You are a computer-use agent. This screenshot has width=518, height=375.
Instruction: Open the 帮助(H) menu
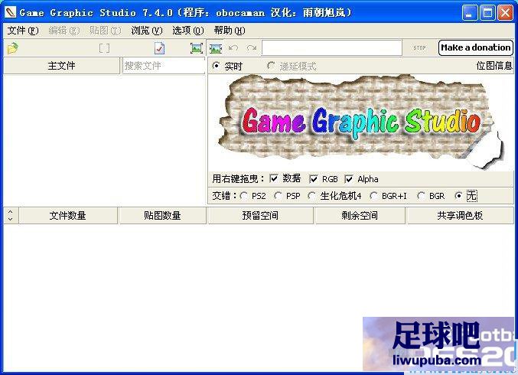pyautogui.click(x=230, y=31)
